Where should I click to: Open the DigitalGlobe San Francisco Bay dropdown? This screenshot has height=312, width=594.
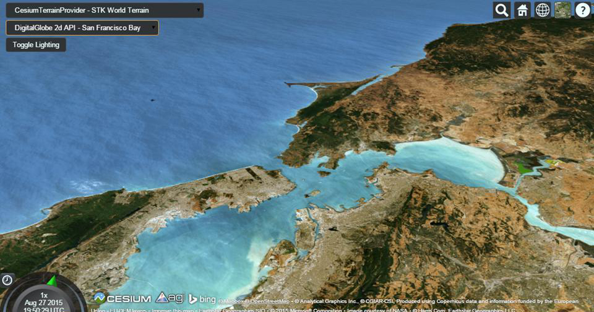tap(82, 28)
